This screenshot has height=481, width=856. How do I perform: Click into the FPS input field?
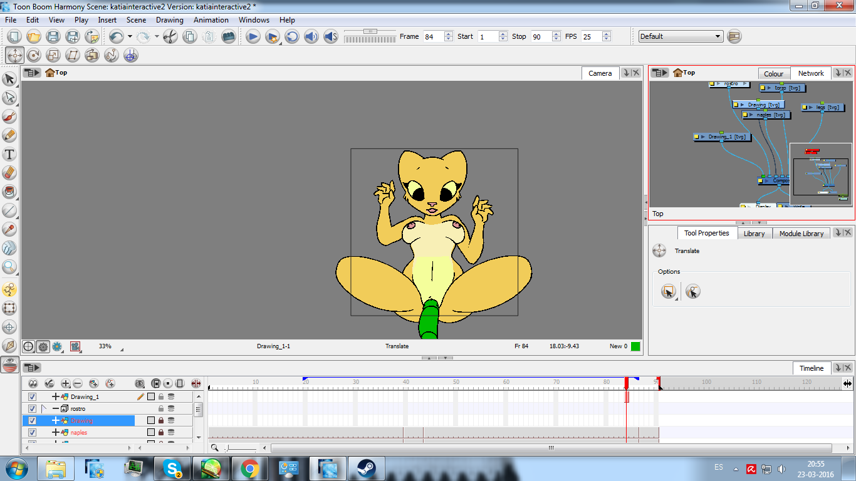(x=590, y=36)
